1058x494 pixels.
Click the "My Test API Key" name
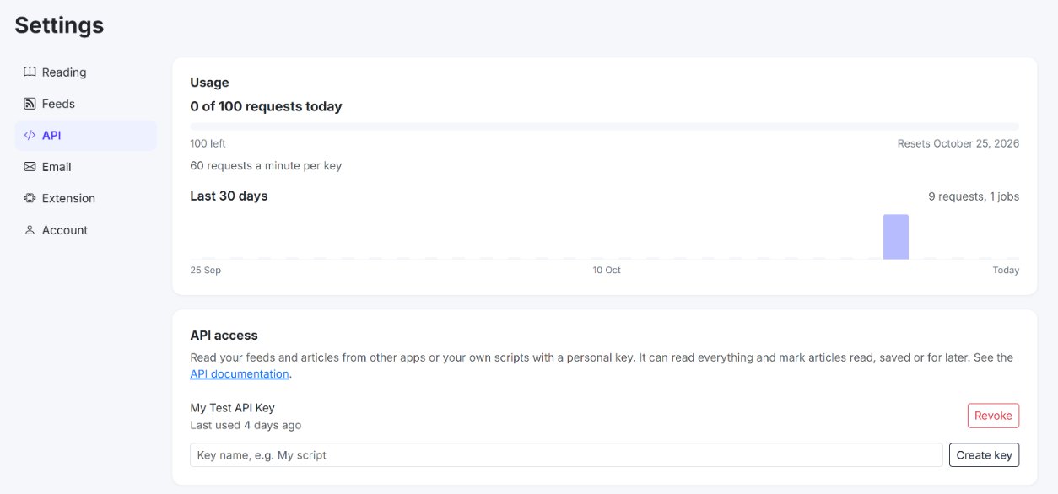coord(232,408)
